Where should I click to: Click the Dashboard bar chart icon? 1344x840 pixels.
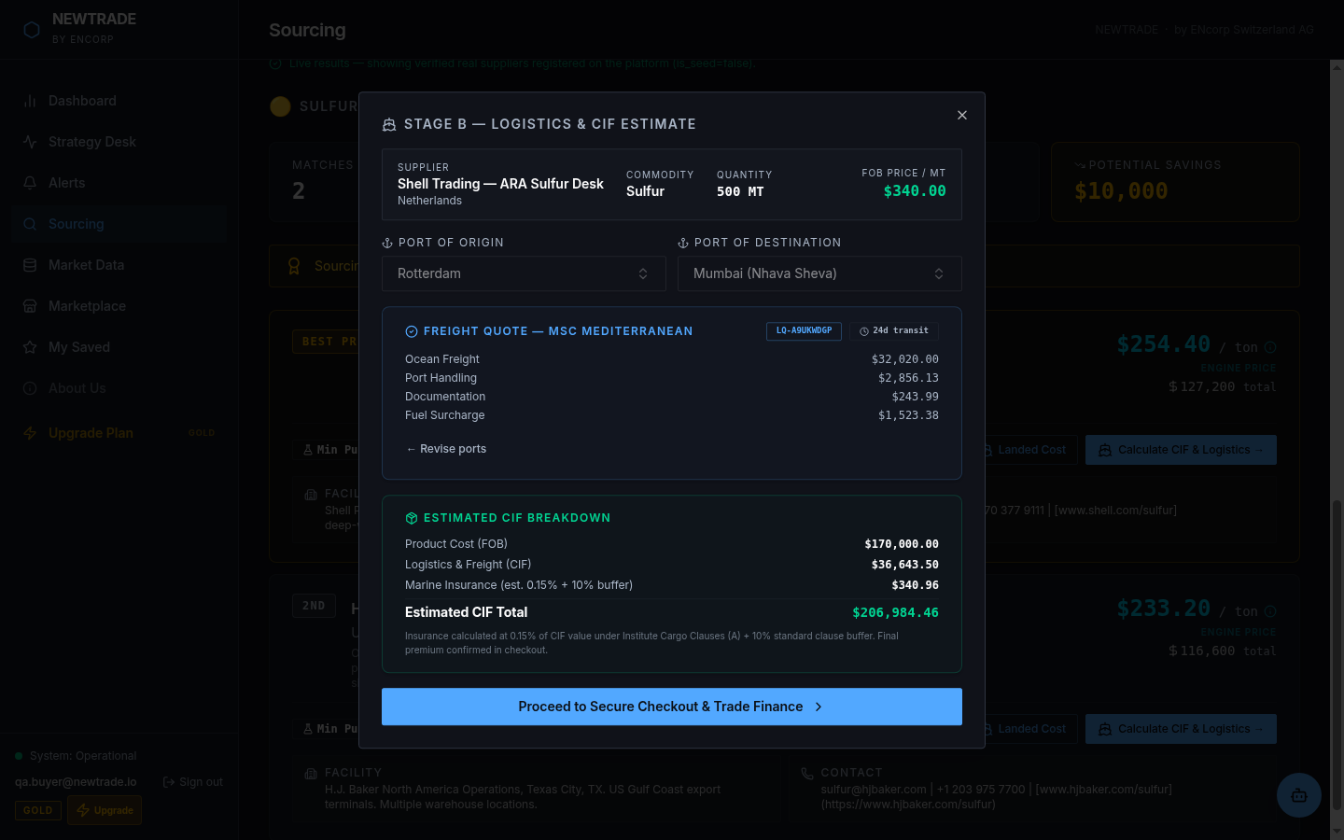(30, 101)
